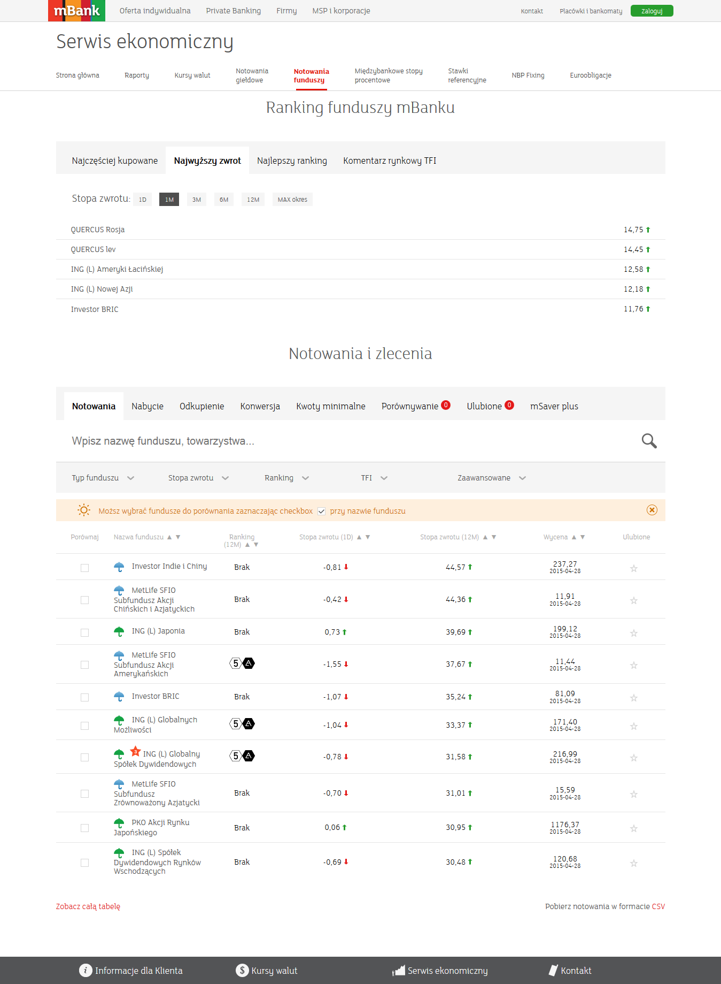Star ING (L) Japonia as favorite

click(x=633, y=633)
